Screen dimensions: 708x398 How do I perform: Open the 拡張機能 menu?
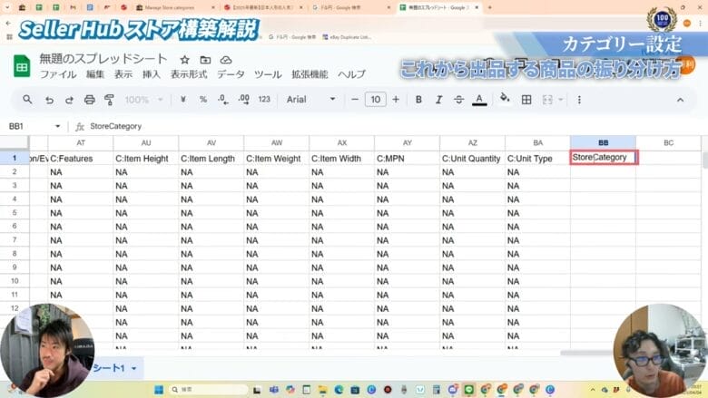coord(310,74)
